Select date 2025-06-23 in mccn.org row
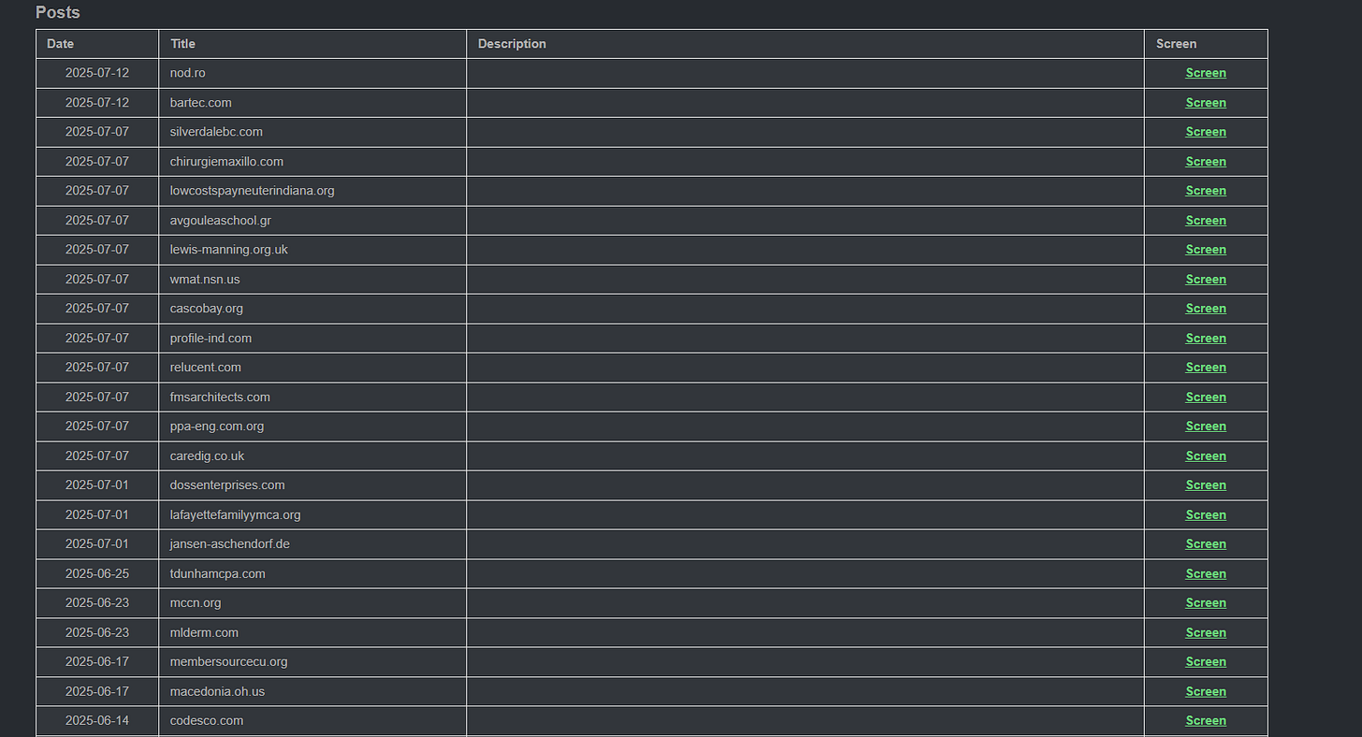Screen dimensions: 1362x737 (x=97, y=603)
